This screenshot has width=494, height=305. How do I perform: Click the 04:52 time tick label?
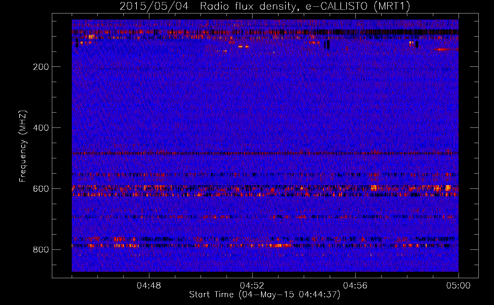(252, 286)
